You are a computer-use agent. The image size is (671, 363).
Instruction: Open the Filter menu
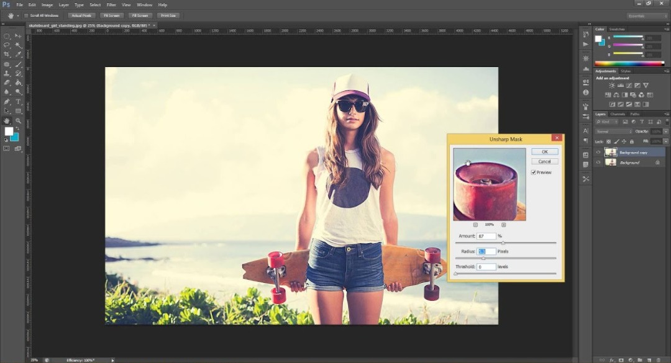coord(111,4)
